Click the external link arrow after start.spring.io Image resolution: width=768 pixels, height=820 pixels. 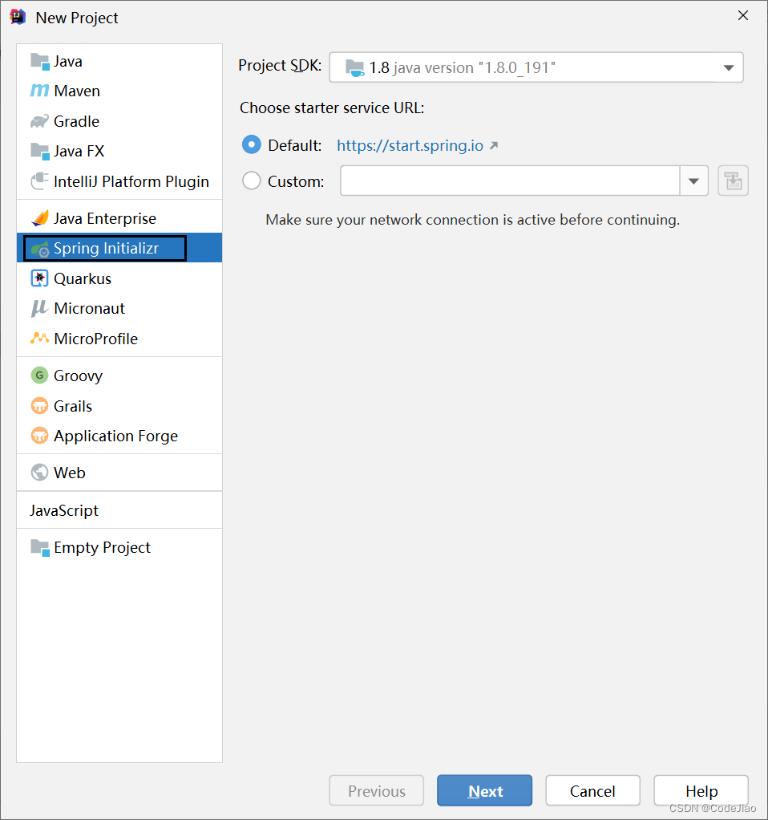click(494, 145)
